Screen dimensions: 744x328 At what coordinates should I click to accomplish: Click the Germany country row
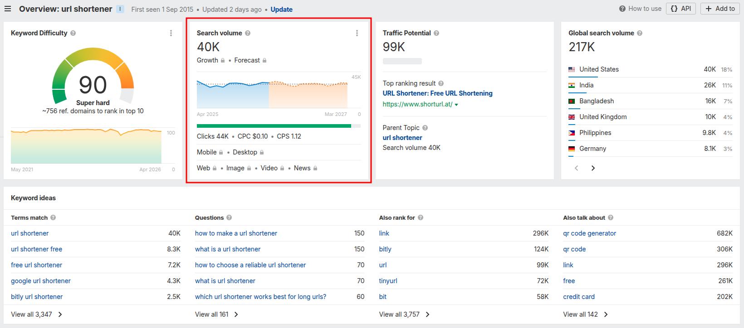point(651,149)
